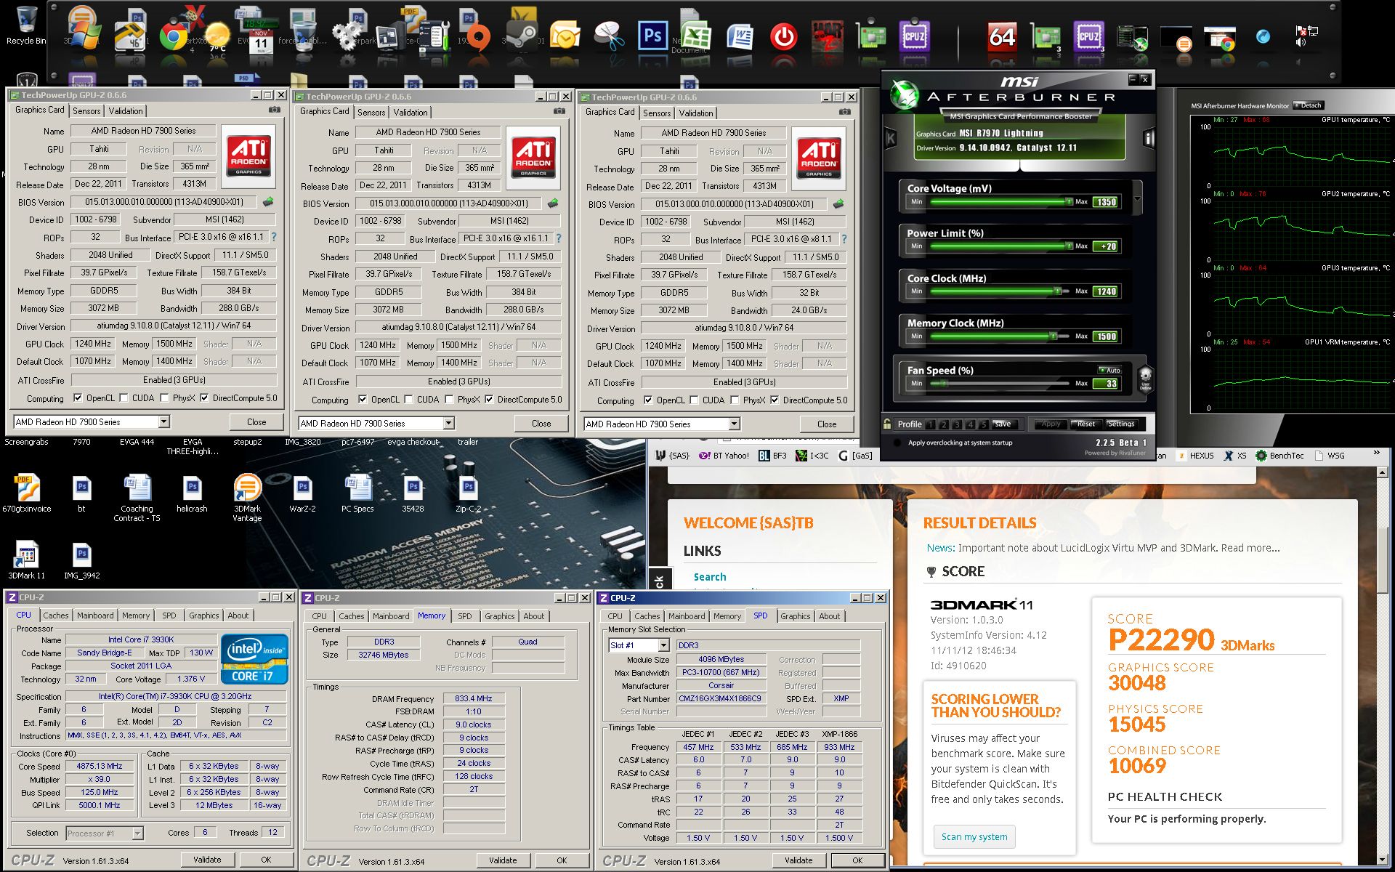Open GPU selection dropdown in rightmost GPU-Z
The width and height of the screenshot is (1395, 872).
[x=734, y=424]
